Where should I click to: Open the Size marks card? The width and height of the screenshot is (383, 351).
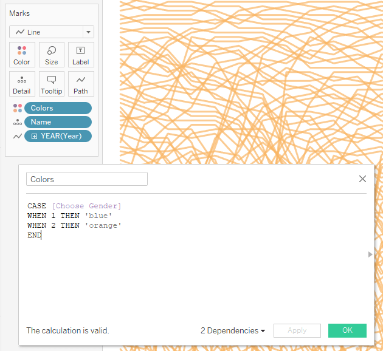[52, 55]
